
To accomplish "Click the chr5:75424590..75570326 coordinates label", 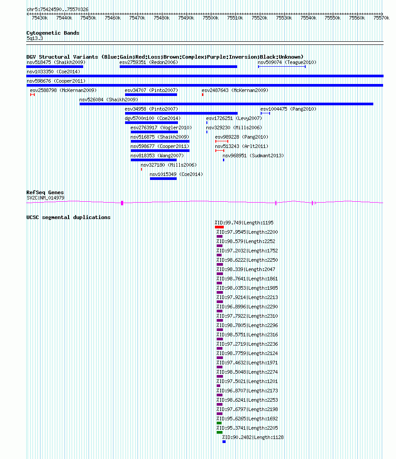I will [x=57, y=10].
